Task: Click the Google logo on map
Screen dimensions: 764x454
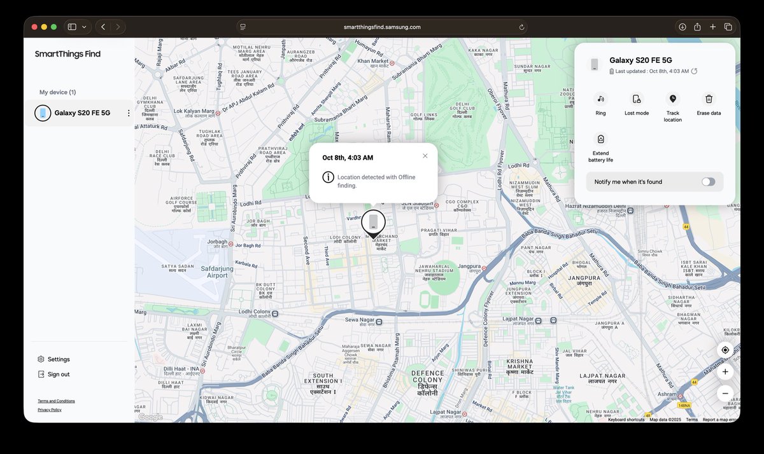Action: pyautogui.click(x=150, y=417)
